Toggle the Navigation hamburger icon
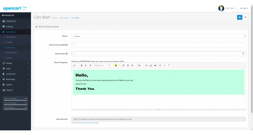The height and width of the screenshot is (135, 253). tap(2, 15)
